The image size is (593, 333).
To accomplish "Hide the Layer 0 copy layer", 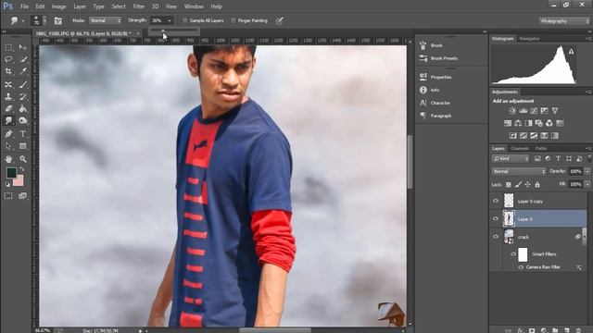I will [496, 202].
